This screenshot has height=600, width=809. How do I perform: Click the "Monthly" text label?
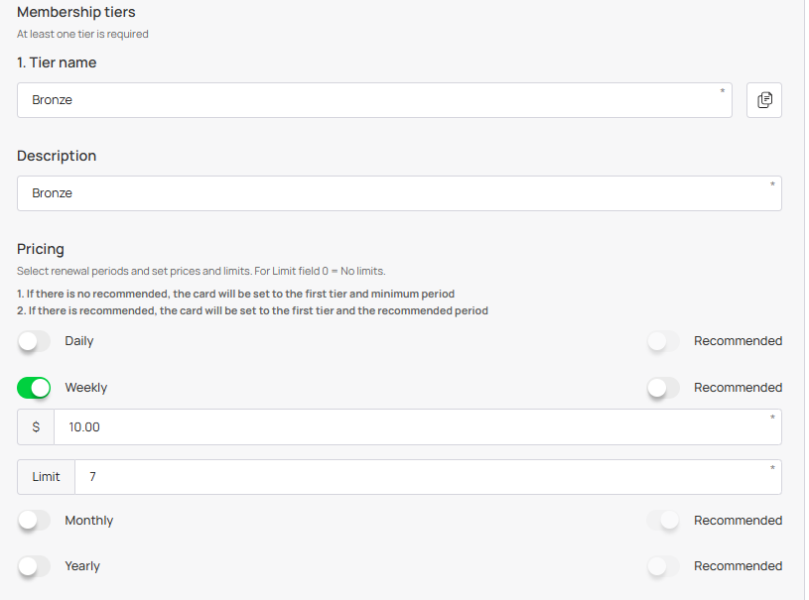89,521
